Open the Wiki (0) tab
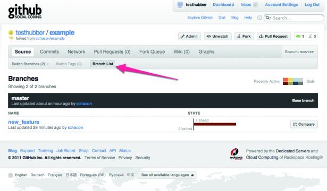327x191 pixels. pyautogui.click(x=181, y=52)
